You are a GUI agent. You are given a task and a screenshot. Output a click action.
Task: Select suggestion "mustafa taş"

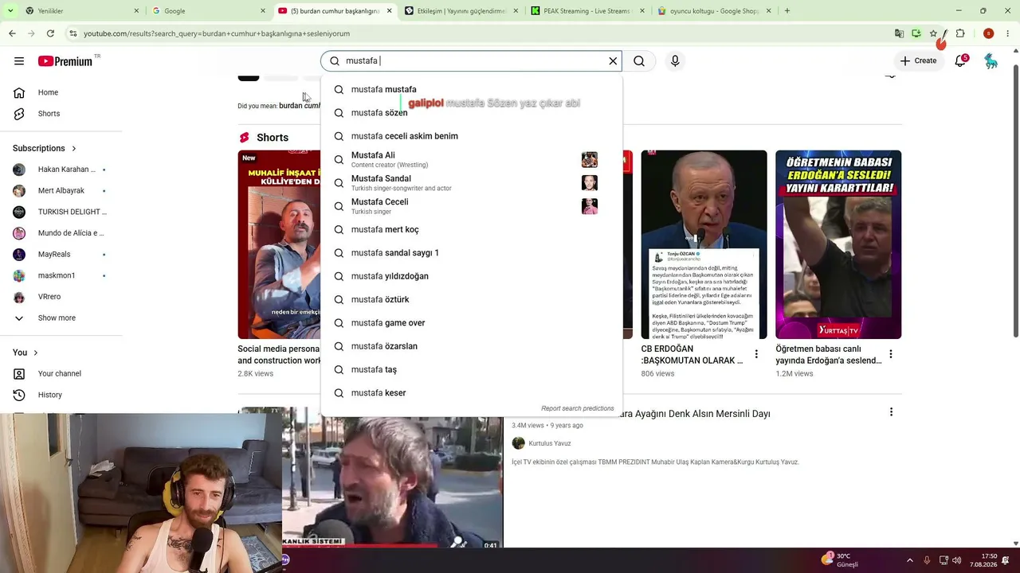tap(472, 369)
